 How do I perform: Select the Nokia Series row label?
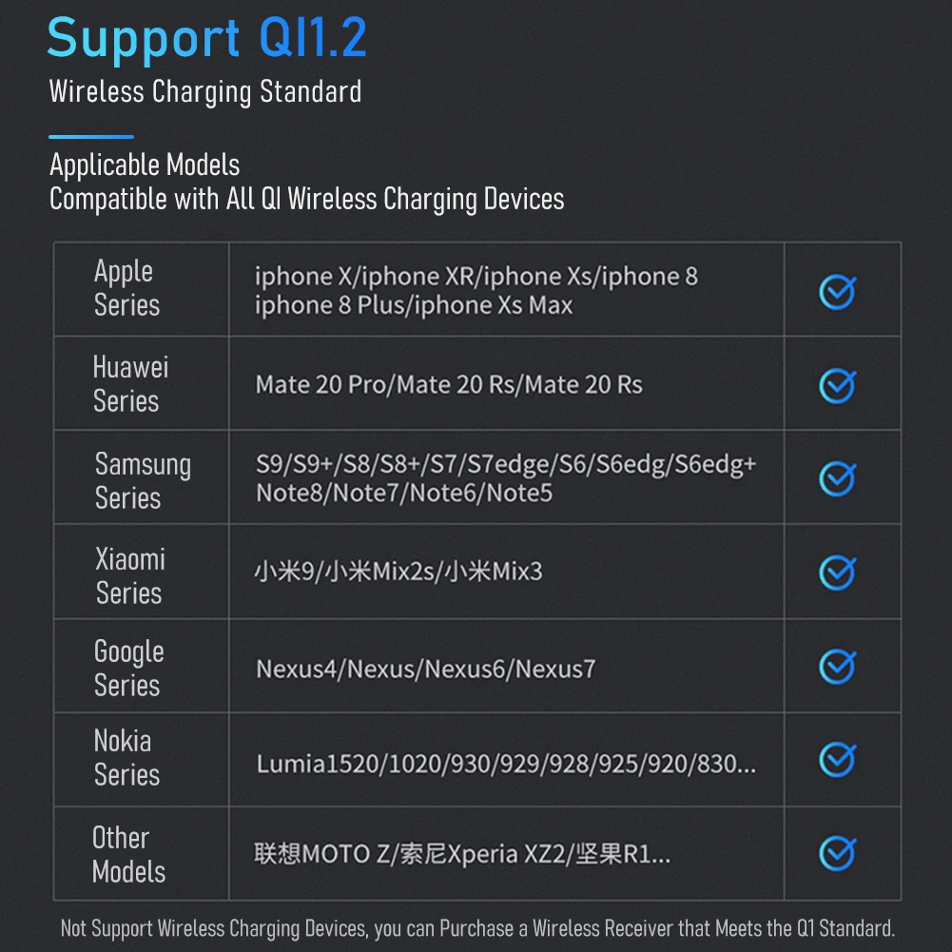(x=126, y=758)
